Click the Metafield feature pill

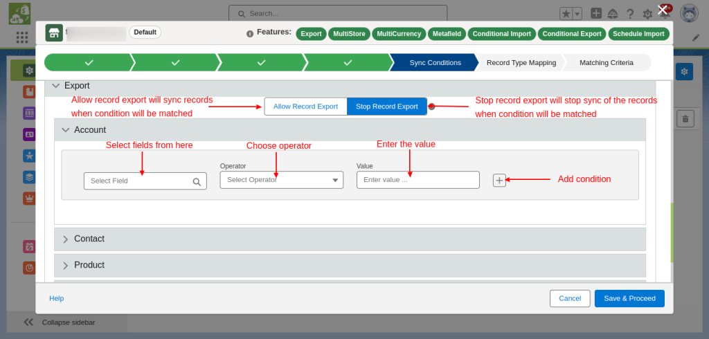tap(447, 34)
